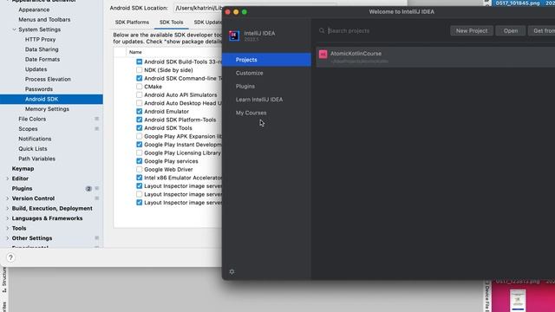Uncheck the Android SDK Tools checkbox

[x=139, y=128]
